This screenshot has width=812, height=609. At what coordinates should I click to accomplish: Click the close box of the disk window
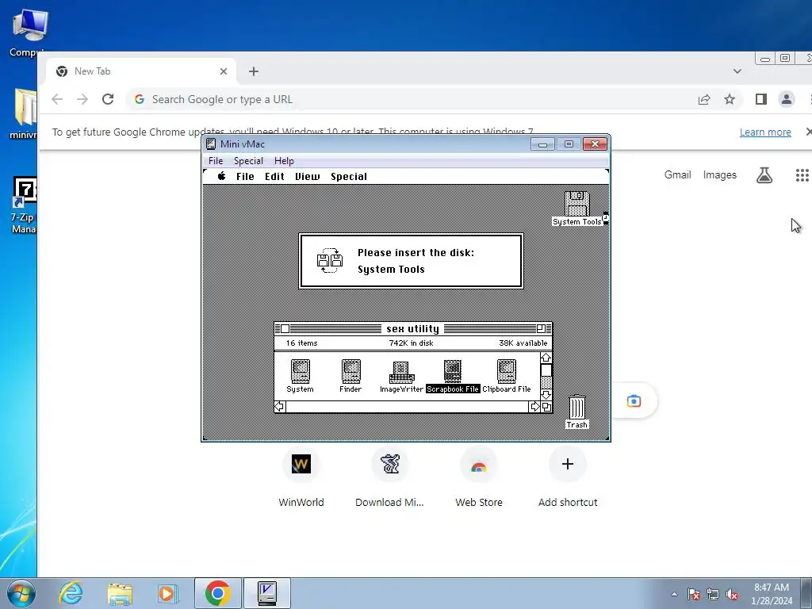click(285, 328)
